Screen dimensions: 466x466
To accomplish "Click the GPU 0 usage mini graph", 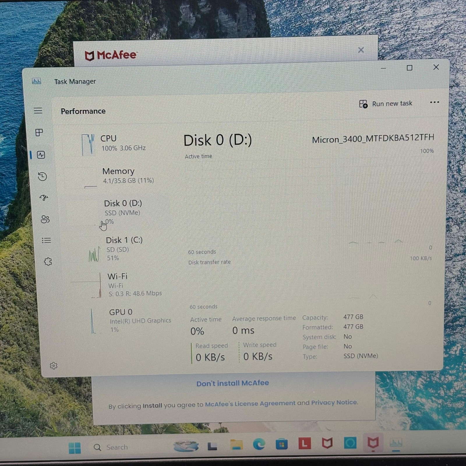I will [x=93, y=321].
